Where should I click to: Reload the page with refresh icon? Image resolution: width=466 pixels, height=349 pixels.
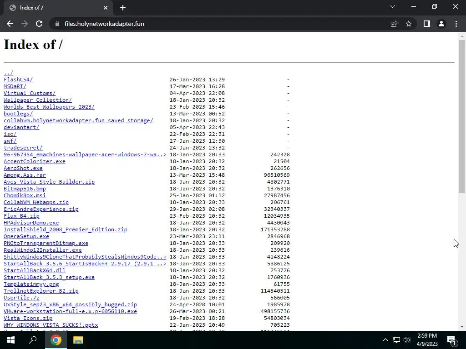point(39,24)
